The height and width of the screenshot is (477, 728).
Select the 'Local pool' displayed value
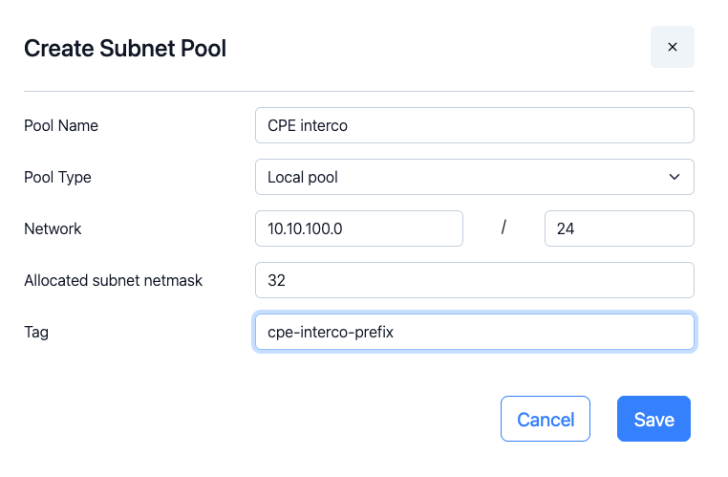[x=303, y=177]
